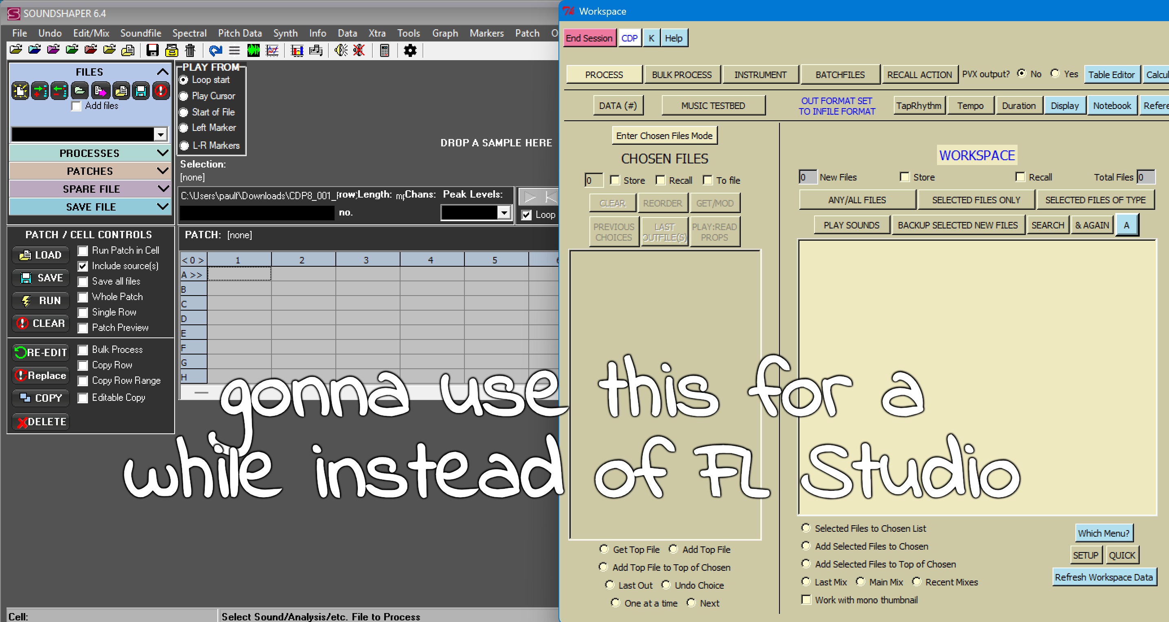Image resolution: width=1169 pixels, height=622 pixels.
Task: Expand the PROCESSES panel chevron
Action: (x=162, y=153)
